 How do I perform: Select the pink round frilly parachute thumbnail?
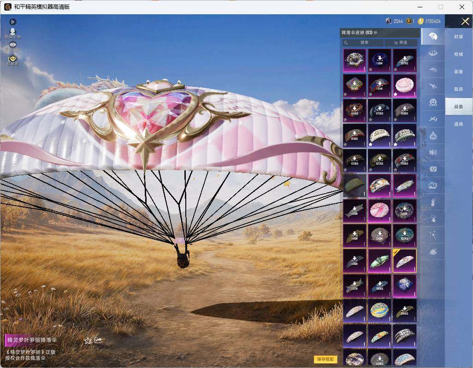point(404,86)
